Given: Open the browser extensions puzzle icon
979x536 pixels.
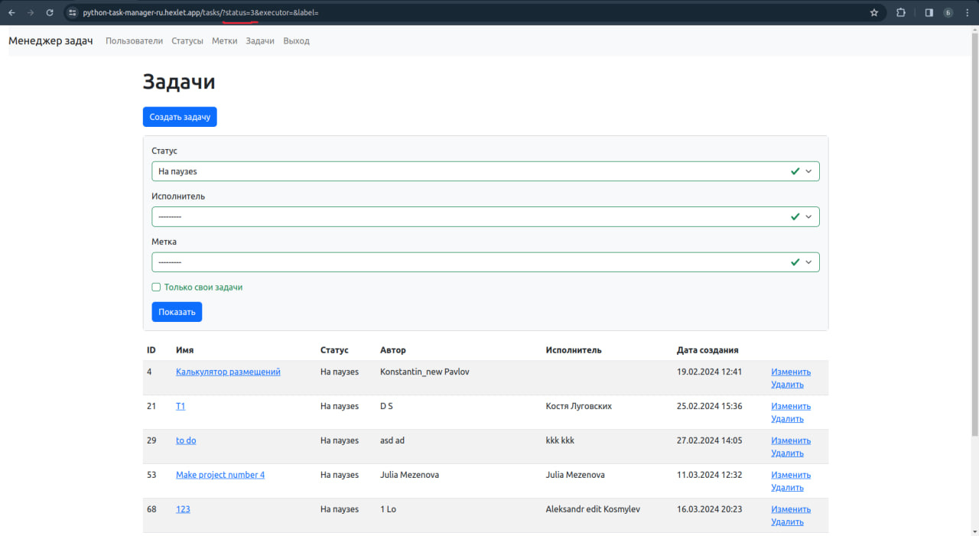Looking at the screenshot, I should (x=900, y=12).
